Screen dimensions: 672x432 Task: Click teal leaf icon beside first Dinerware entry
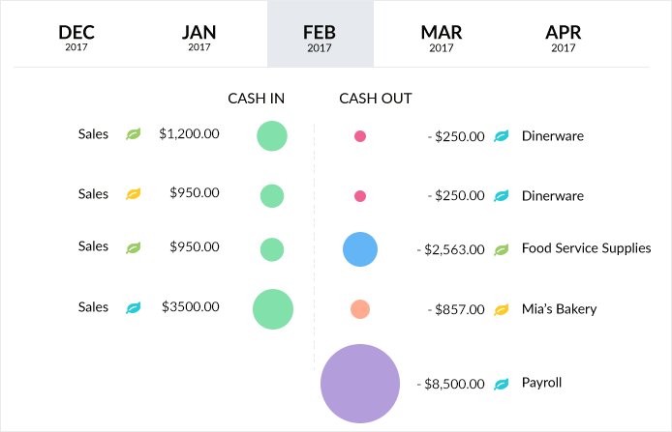pyautogui.click(x=502, y=136)
